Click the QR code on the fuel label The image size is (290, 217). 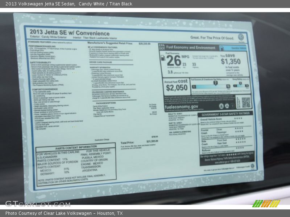coord(246,102)
